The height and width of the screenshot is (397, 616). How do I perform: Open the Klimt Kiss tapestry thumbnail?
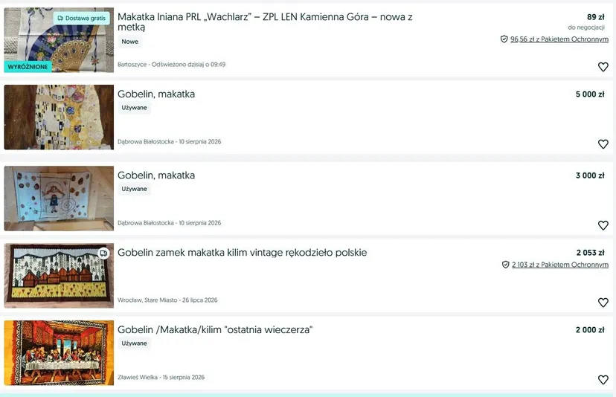tap(59, 117)
